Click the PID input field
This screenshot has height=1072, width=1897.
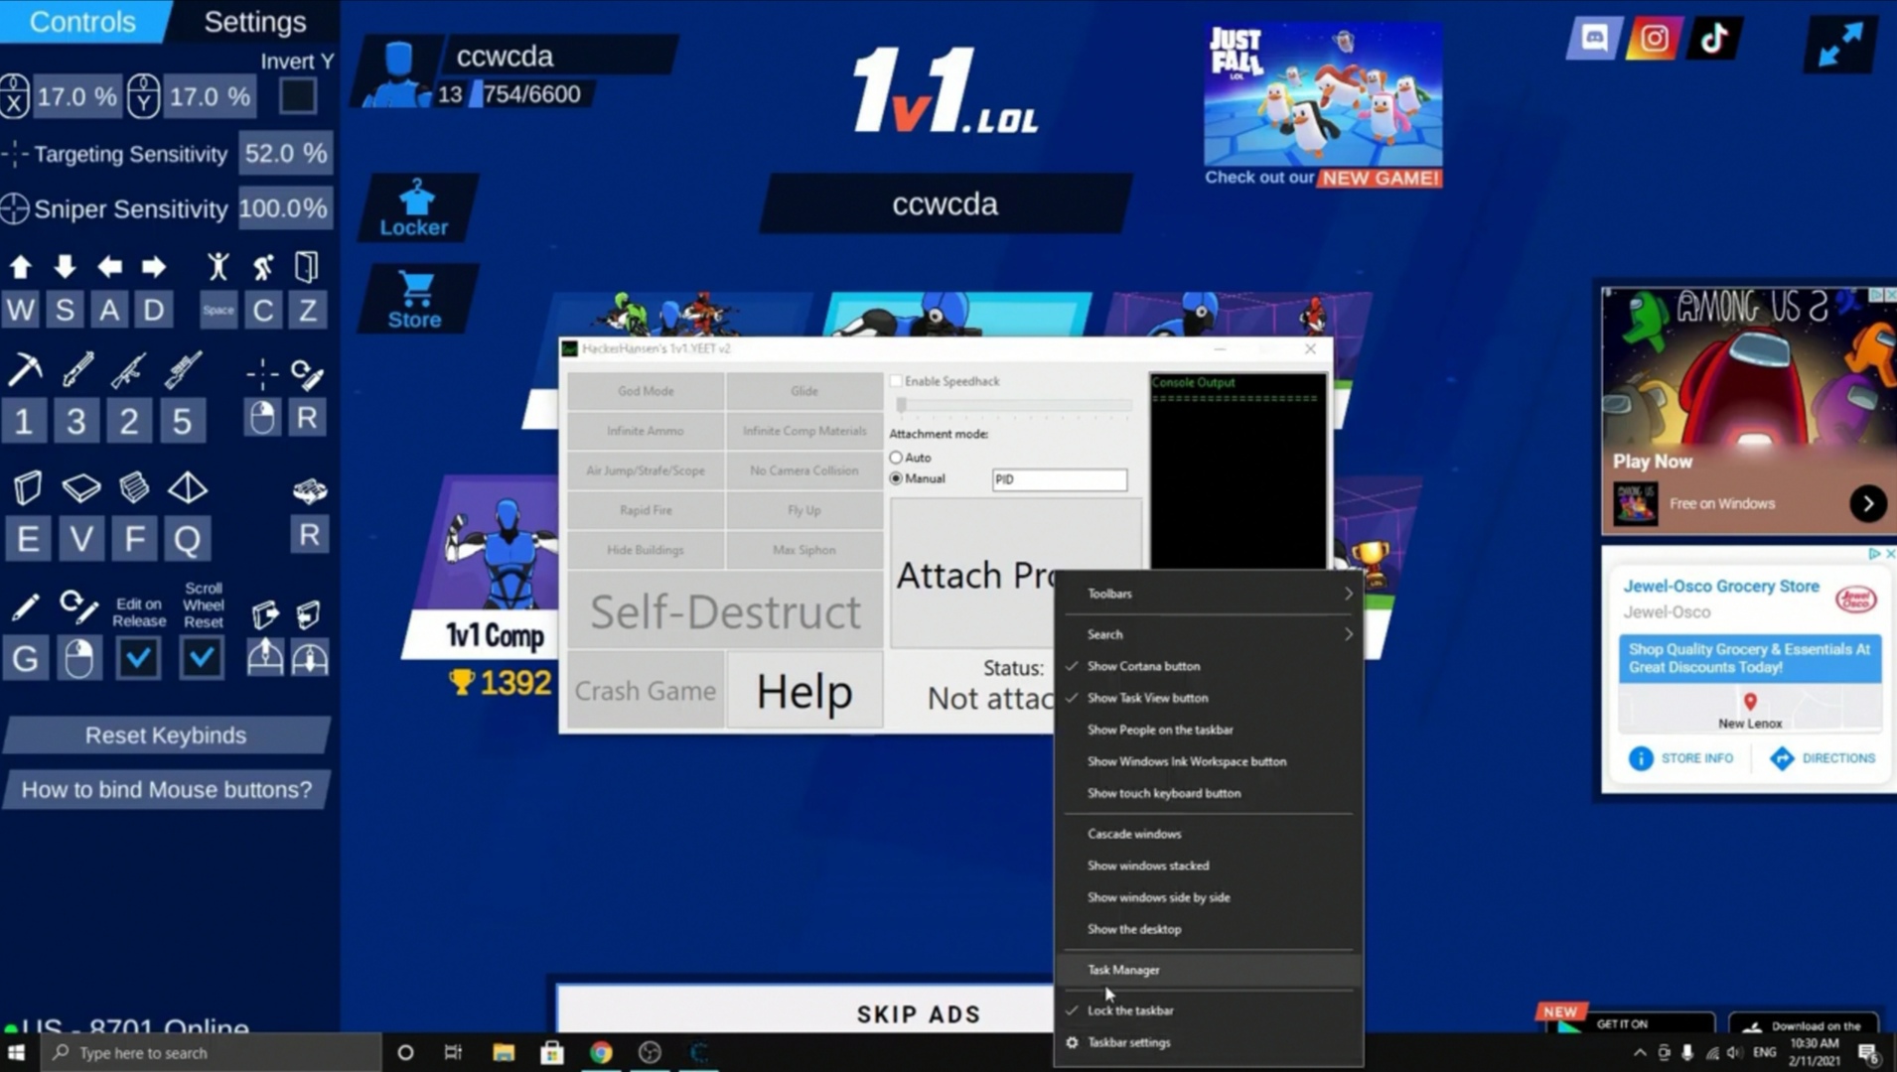click(1060, 479)
